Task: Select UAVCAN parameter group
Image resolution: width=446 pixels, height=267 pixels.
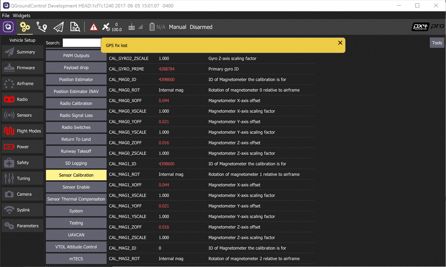Action: coord(76,235)
